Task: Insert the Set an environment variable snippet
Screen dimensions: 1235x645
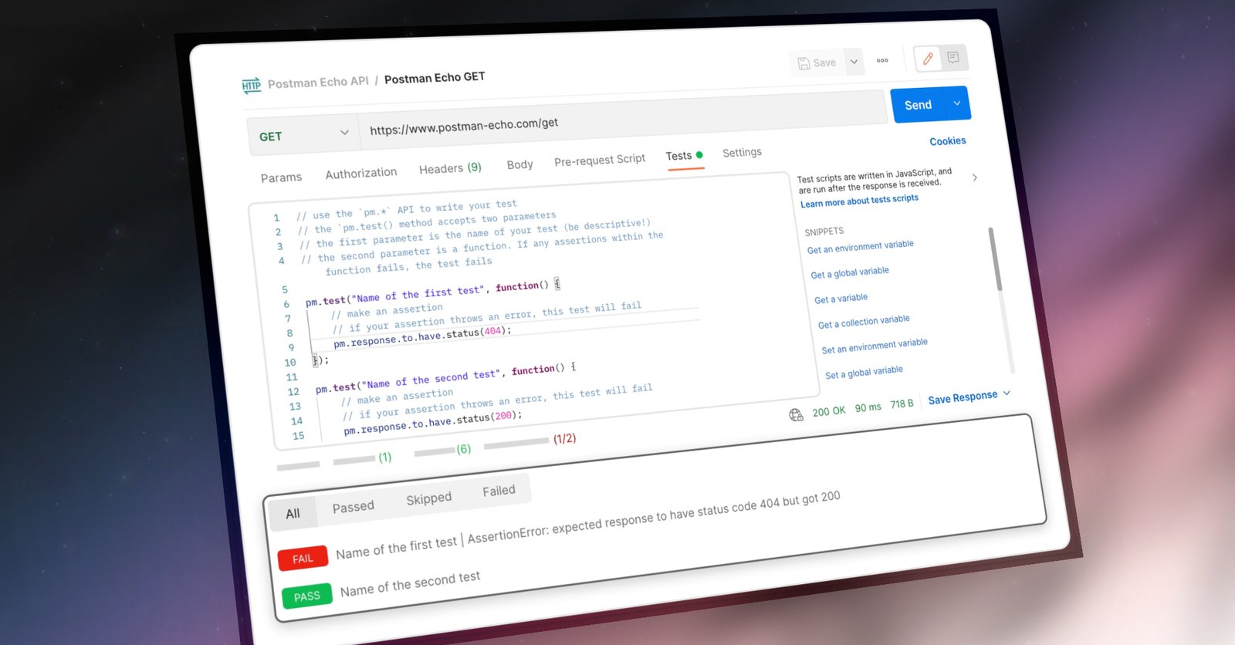Action: [875, 346]
